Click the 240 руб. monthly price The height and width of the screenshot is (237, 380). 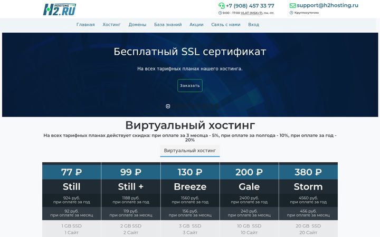(249, 211)
